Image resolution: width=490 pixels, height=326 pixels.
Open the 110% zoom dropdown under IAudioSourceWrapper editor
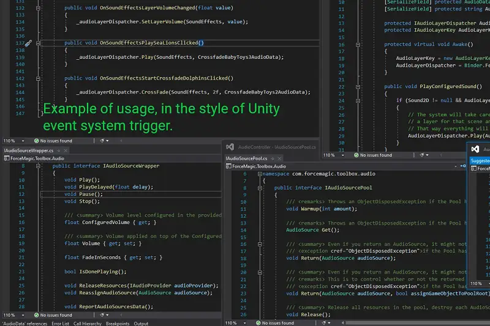point(23,316)
